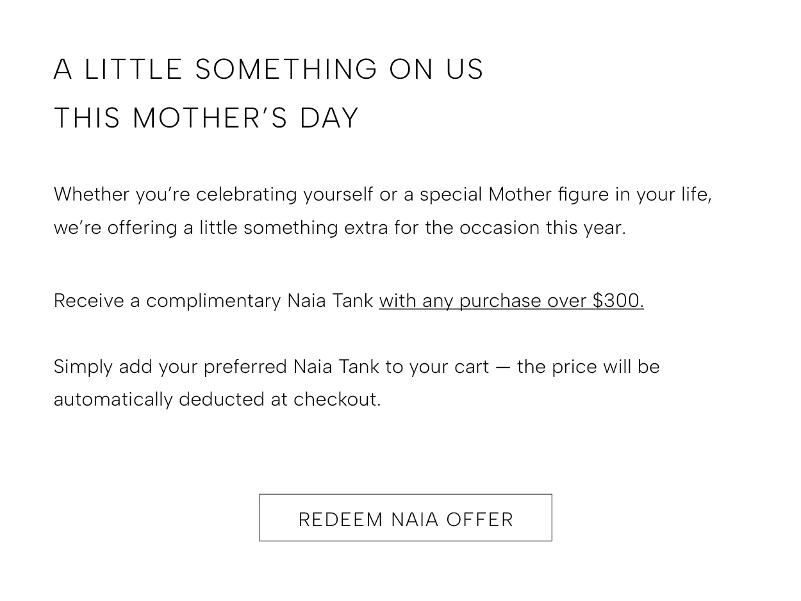The width and height of the screenshot is (801, 601).
Task: Click the word 'purchase' in the underlined link
Action: click(x=500, y=300)
